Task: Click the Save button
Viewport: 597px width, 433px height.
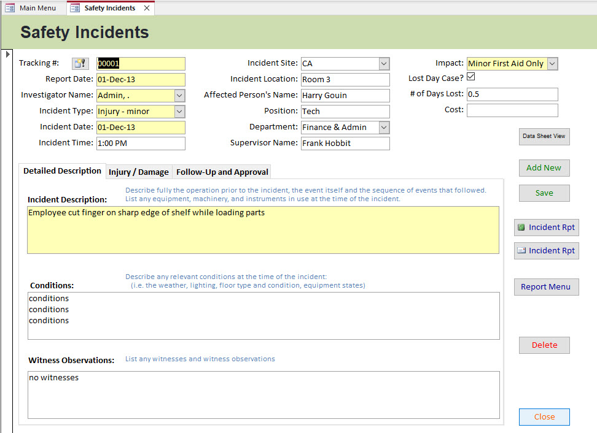Action: (x=544, y=193)
